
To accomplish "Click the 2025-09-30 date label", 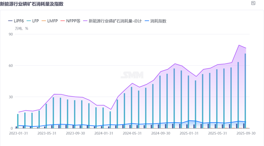I will point(246,133).
